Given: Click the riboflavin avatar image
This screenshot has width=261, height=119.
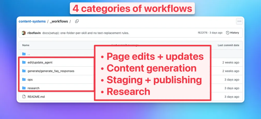Looking at the screenshot, I should tap(24, 33).
